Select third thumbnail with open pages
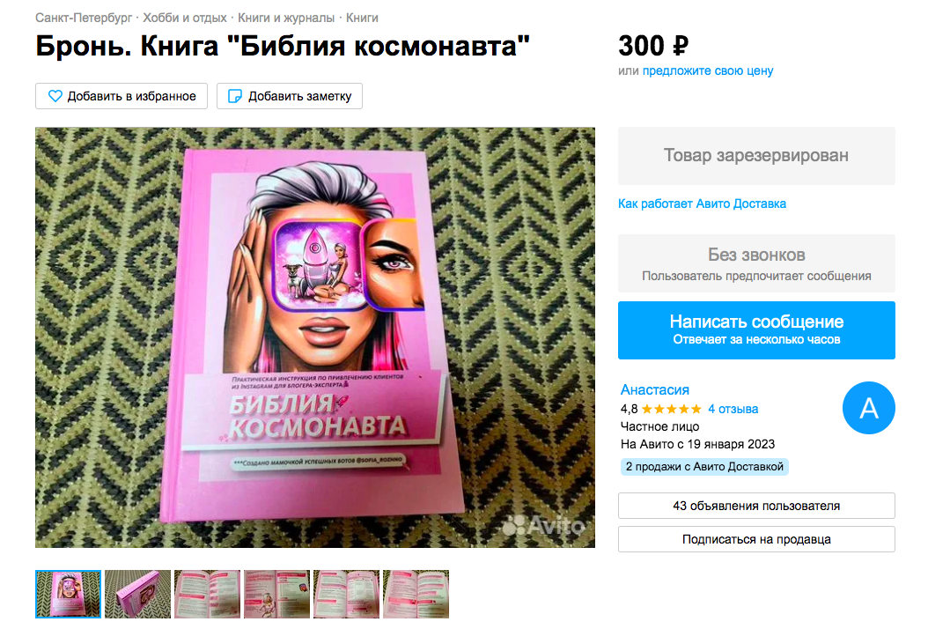 tap(207, 594)
